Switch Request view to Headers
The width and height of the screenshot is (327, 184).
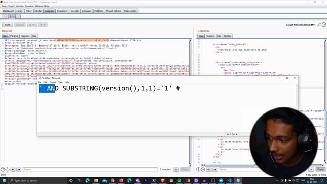point(25,36)
